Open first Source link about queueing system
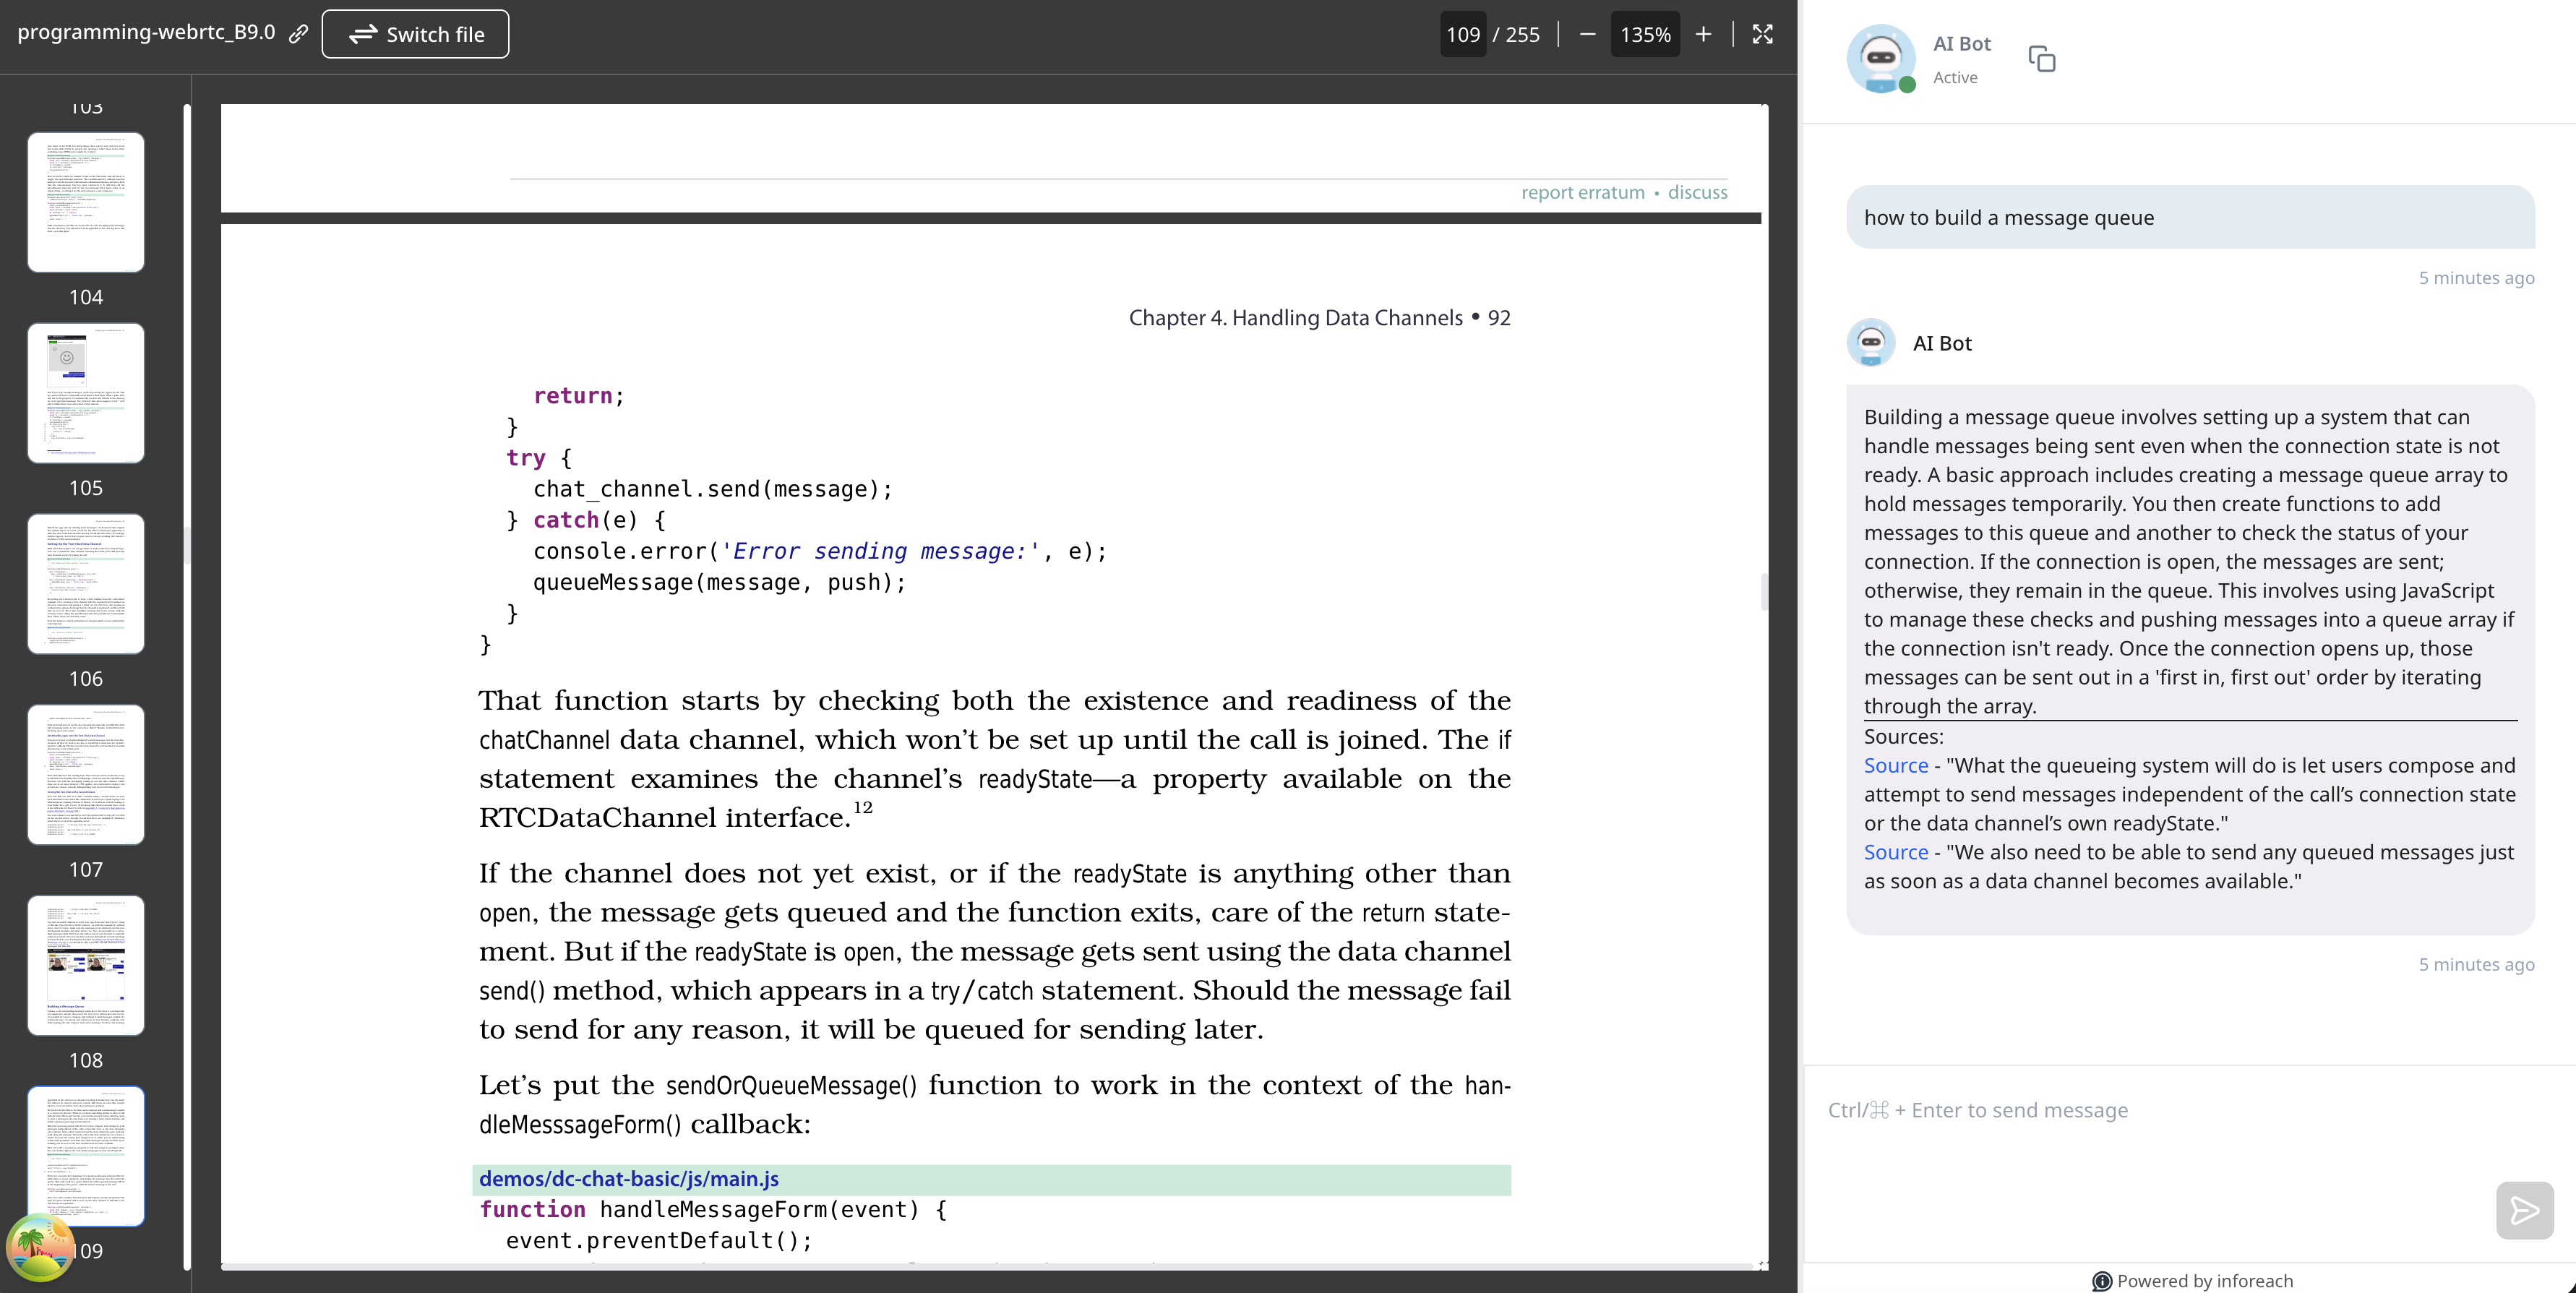Image resolution: width=2576 pixels, height=1293 pixels. tap(1895, 766)
